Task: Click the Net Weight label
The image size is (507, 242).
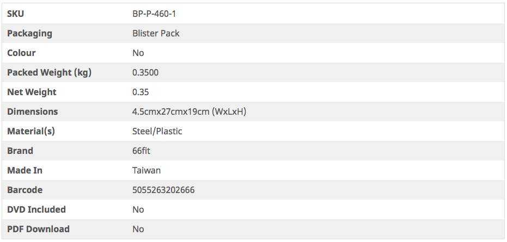Action: click(32, 92)
